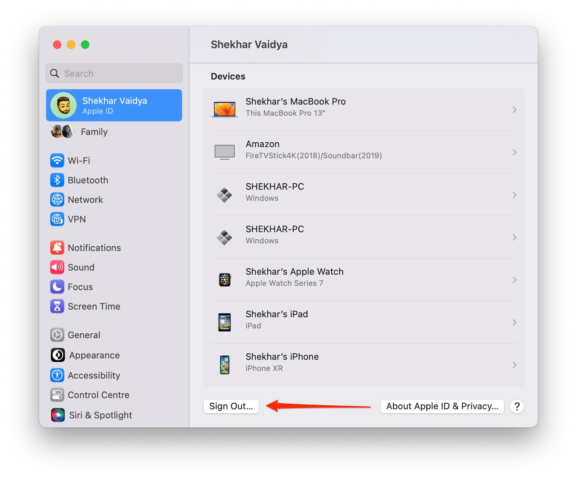
Task: Open About Apple ID & Privacy...
Action: click(x=442, y=406)
